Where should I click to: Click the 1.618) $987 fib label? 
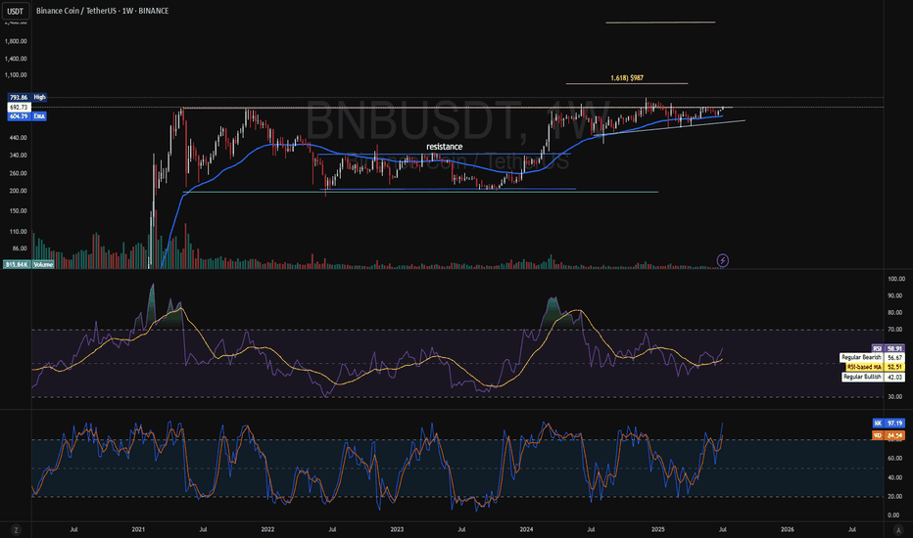[627, 78]
